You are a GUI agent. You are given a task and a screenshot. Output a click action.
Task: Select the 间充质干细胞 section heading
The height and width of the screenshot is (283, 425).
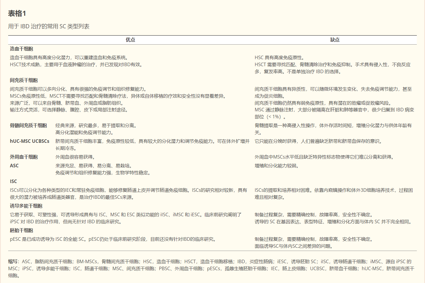point(24,80)
